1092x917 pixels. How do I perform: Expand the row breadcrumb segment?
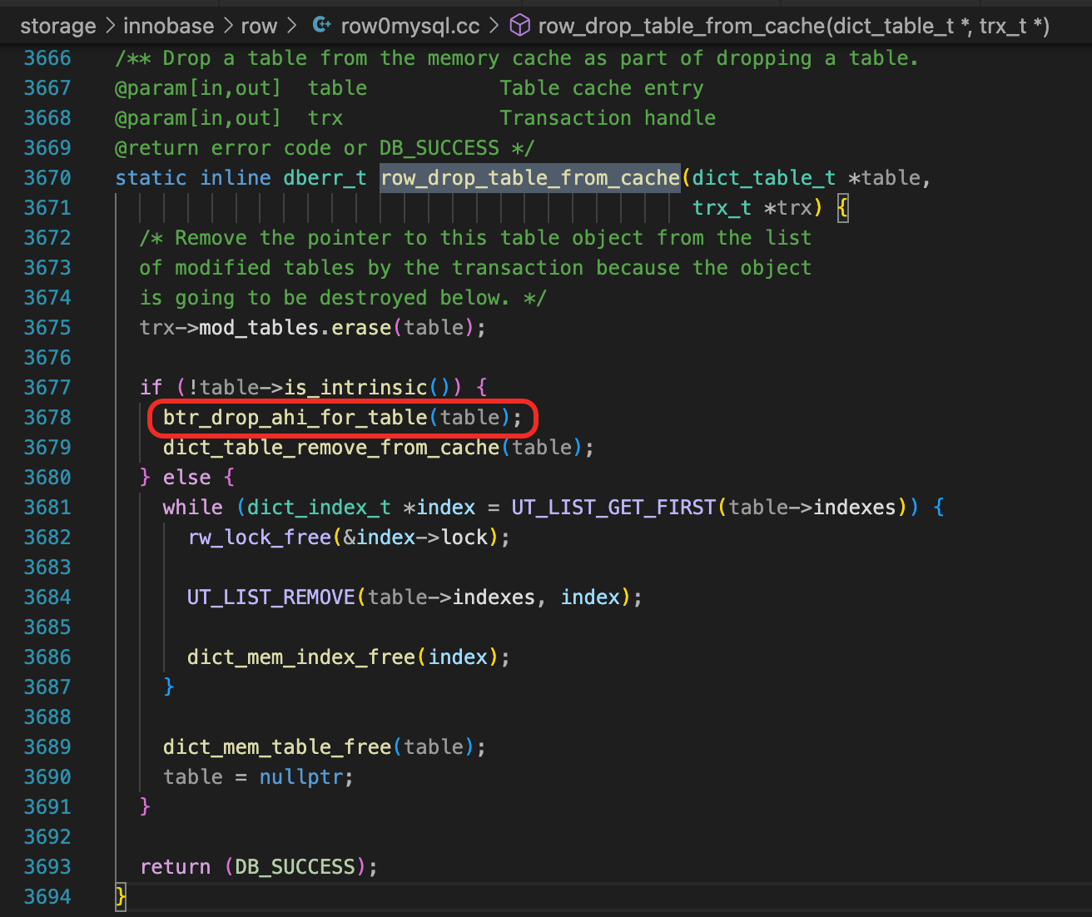click(259, 26)
